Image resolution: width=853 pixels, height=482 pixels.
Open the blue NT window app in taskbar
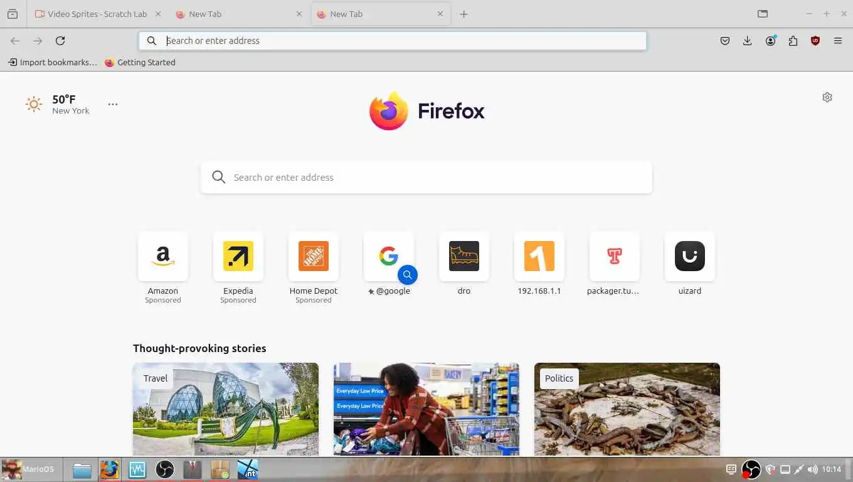tap(248, 470)
